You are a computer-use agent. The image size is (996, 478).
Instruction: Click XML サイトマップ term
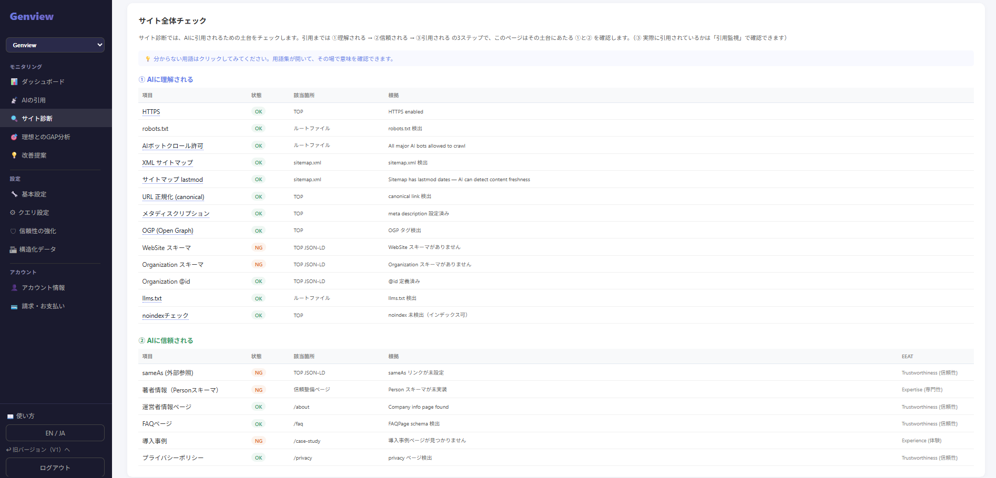pyautogui.click(x=168, y=163)
